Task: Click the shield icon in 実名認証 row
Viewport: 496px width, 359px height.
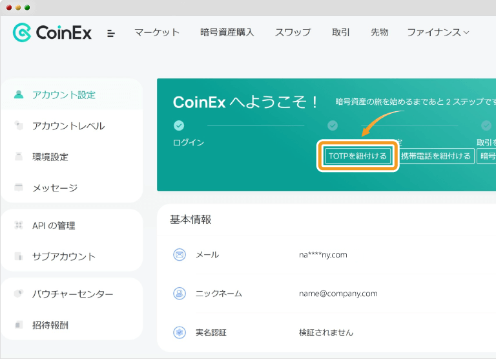Action: 180,332
